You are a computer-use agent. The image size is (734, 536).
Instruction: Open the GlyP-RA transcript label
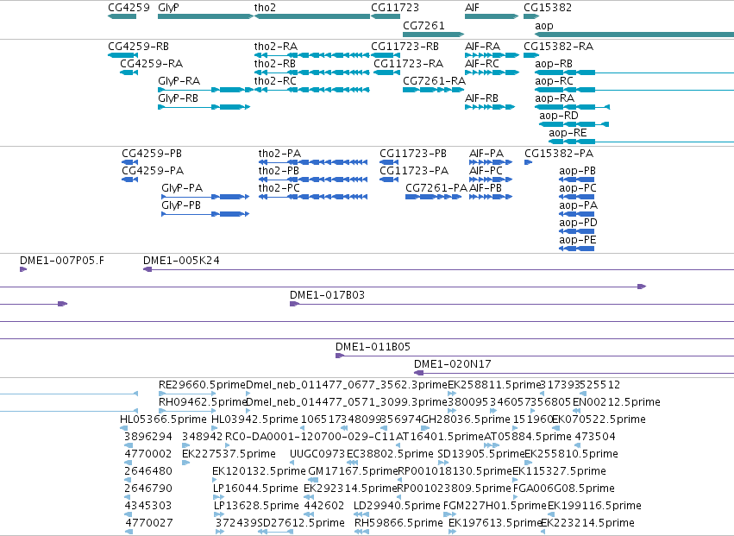179,81
